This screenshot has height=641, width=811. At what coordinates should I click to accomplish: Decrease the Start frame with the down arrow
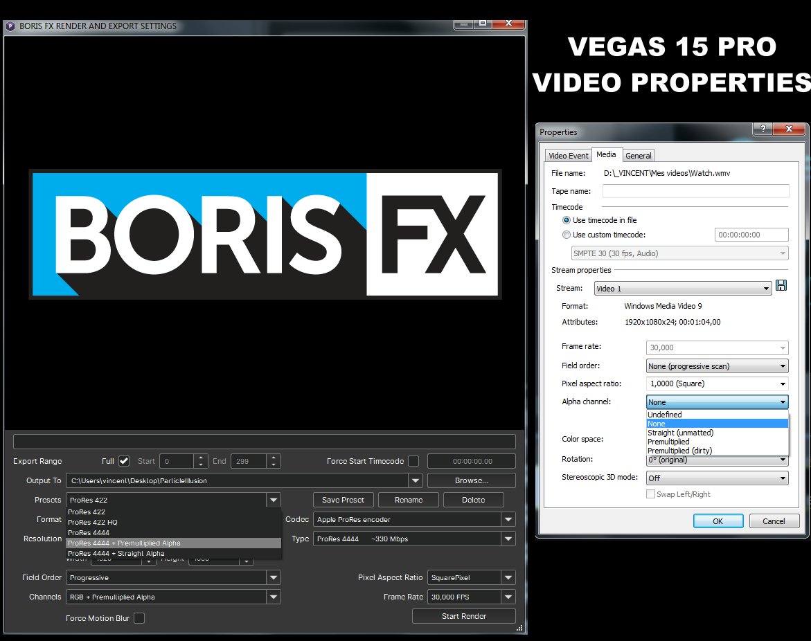coord(201,464)
